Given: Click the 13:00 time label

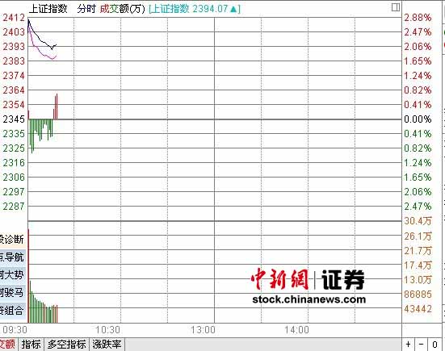Looking at the screenshot, I should click(203, 330).
